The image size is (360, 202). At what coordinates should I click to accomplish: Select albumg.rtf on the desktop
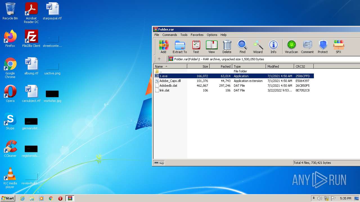tap(31, 66)
